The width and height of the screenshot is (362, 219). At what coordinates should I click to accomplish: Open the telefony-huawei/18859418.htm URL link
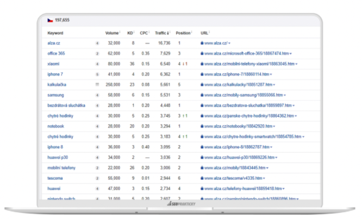243,189
